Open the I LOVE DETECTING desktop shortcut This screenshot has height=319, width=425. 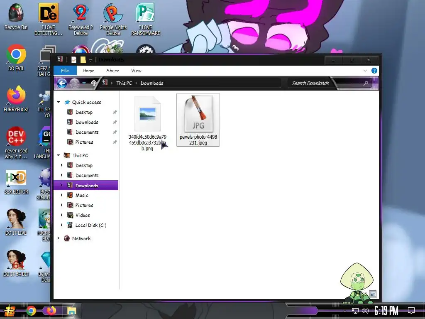pos(48,19)
